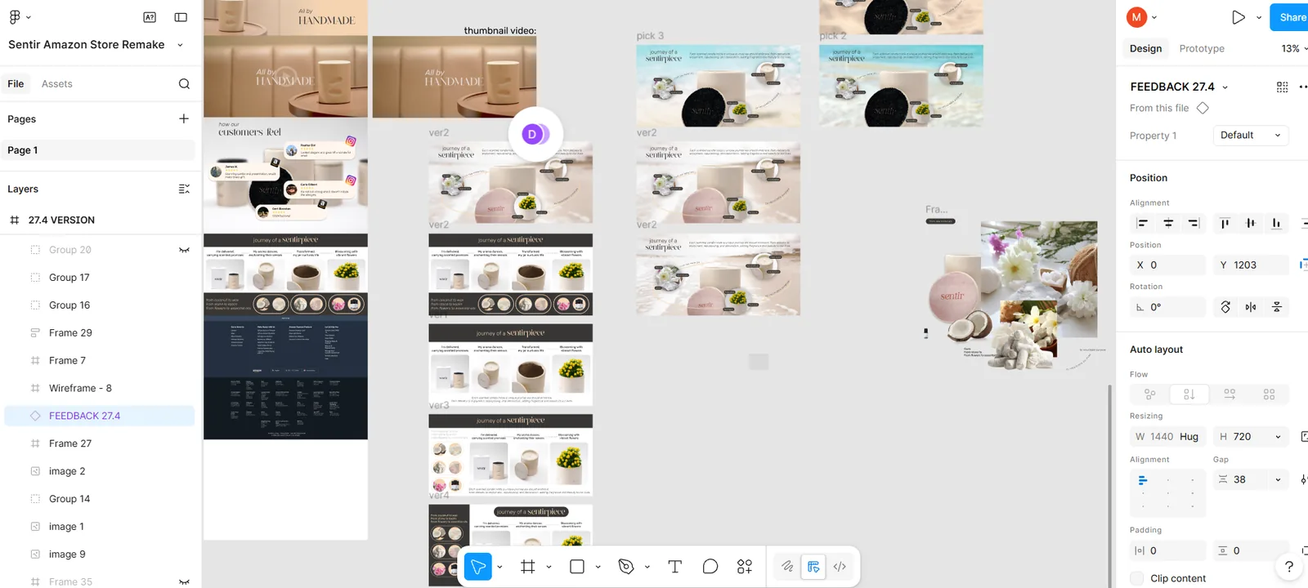Open Property 1 Default dropdown
Screen dimensions: 1308x588
(1251, 136)
